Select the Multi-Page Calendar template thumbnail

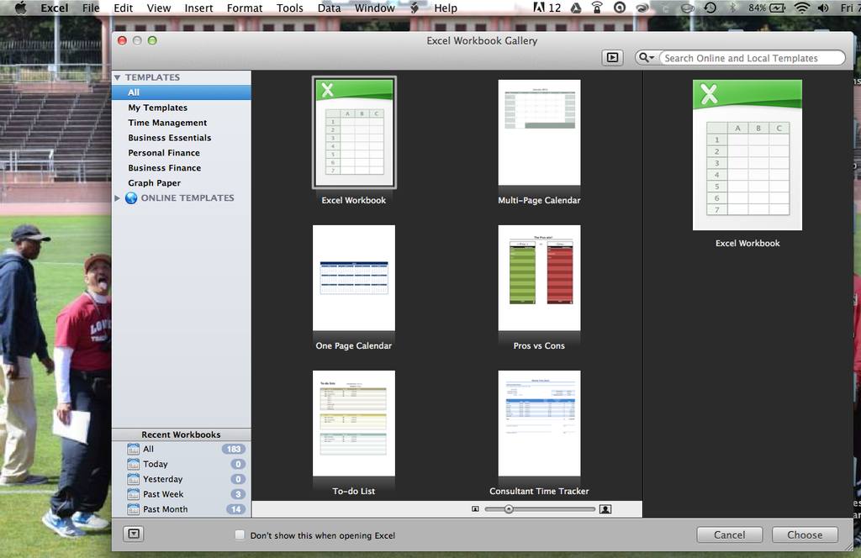539,133
